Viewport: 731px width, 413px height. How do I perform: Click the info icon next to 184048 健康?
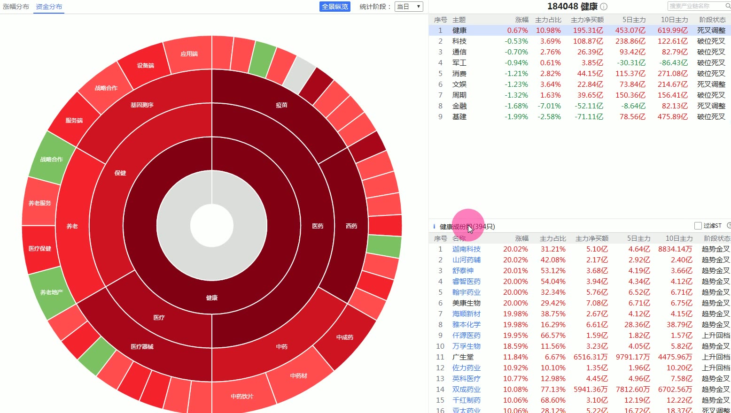(604, 7)
